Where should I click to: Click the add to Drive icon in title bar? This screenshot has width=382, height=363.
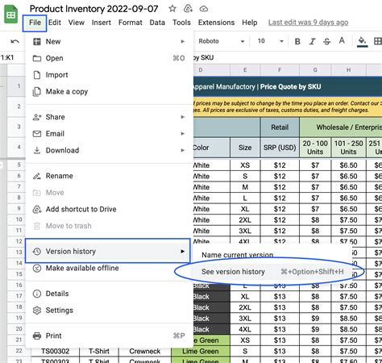tap(188, 9)
